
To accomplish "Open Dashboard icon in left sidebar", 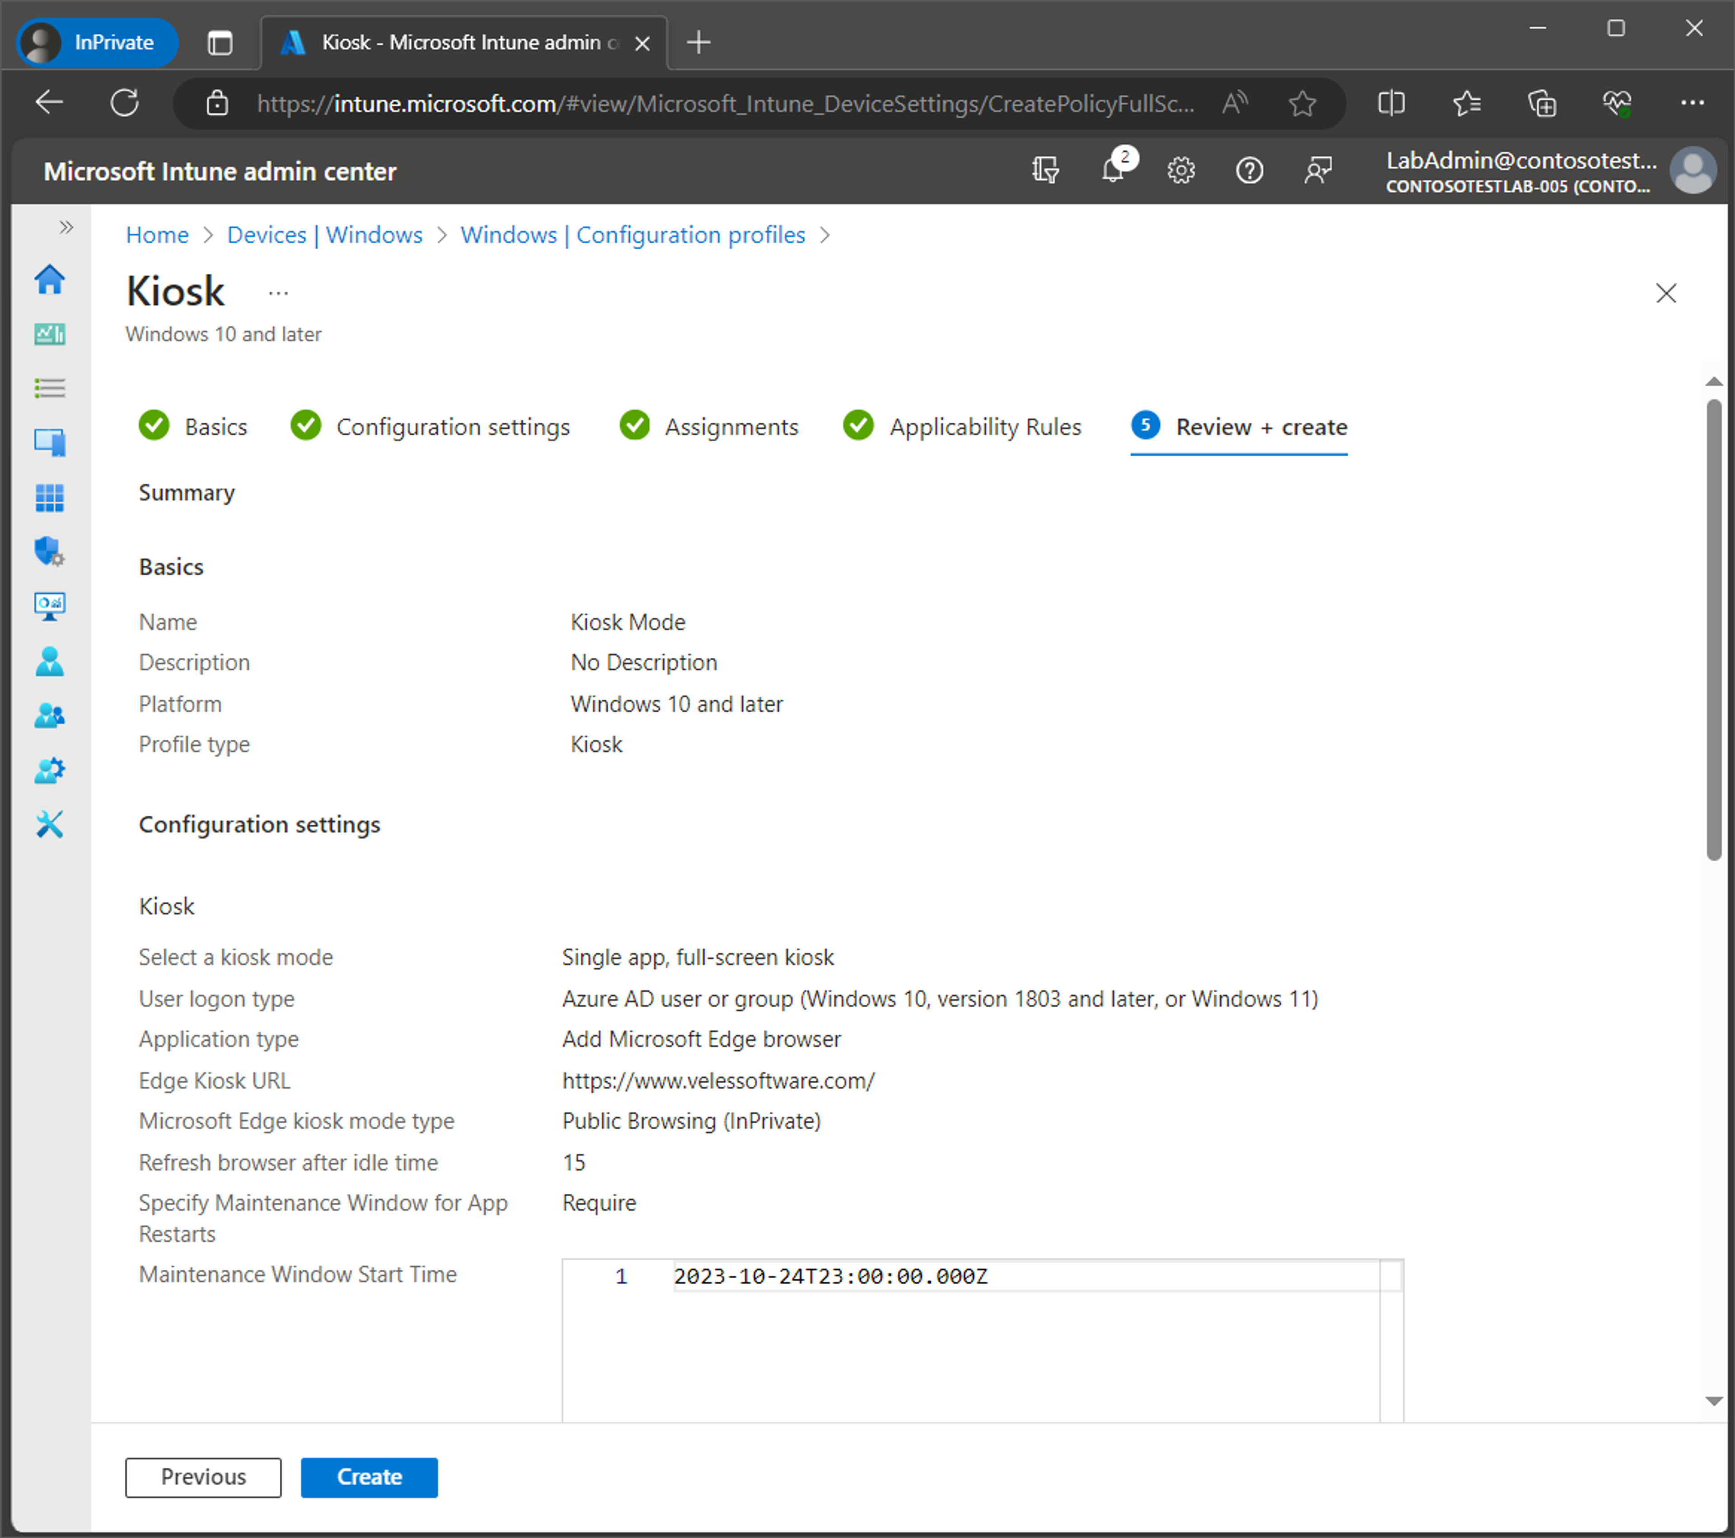I will tap(49, 334).
